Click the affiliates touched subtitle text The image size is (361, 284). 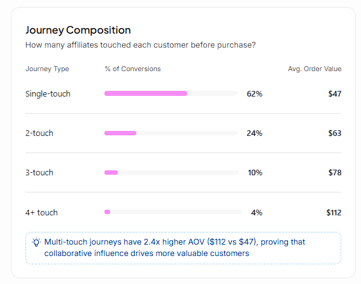pyautogui.click(x=141, y=45)
